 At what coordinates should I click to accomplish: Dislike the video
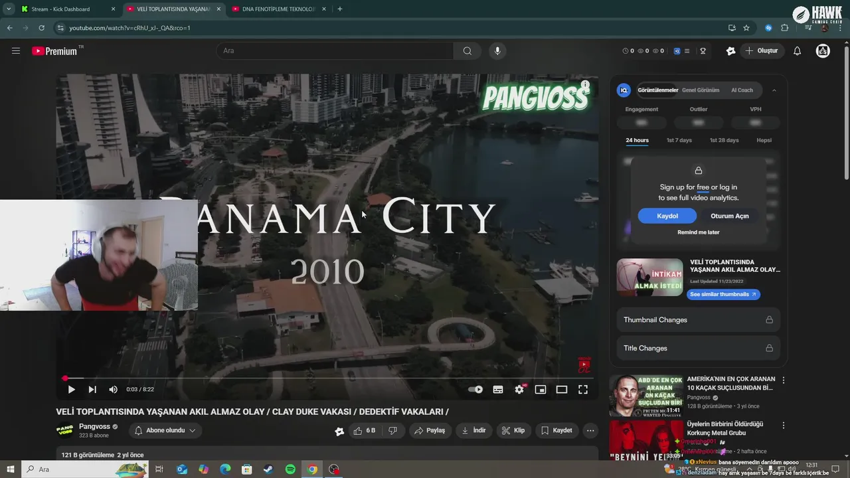(x=392, y=431)
